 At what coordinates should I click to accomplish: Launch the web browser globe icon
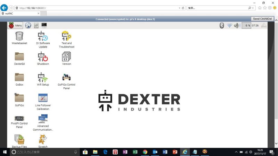(28, 25)
